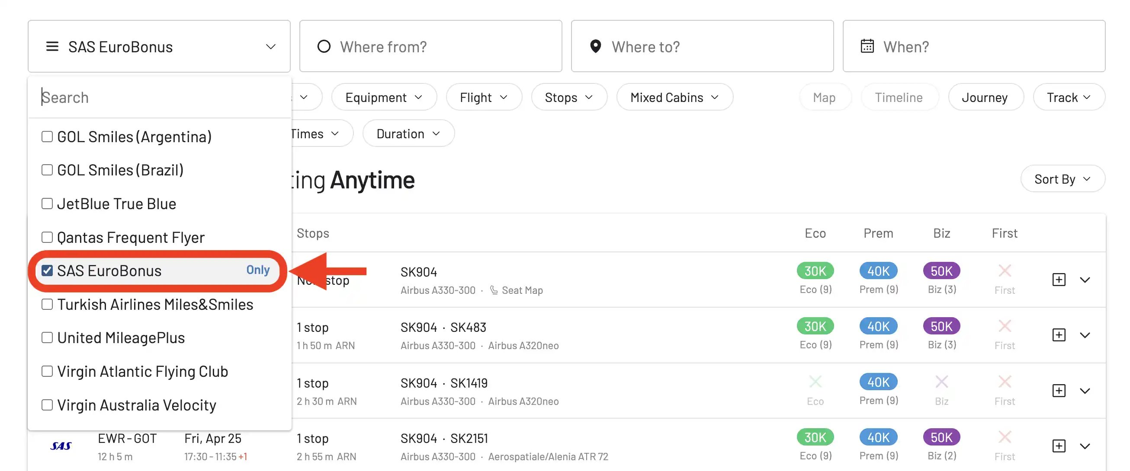This screenshot has height=471, width=1130.
Task: Expand the SK904 · SK1419 row chevron
Action: click(x=1085, y=391)
